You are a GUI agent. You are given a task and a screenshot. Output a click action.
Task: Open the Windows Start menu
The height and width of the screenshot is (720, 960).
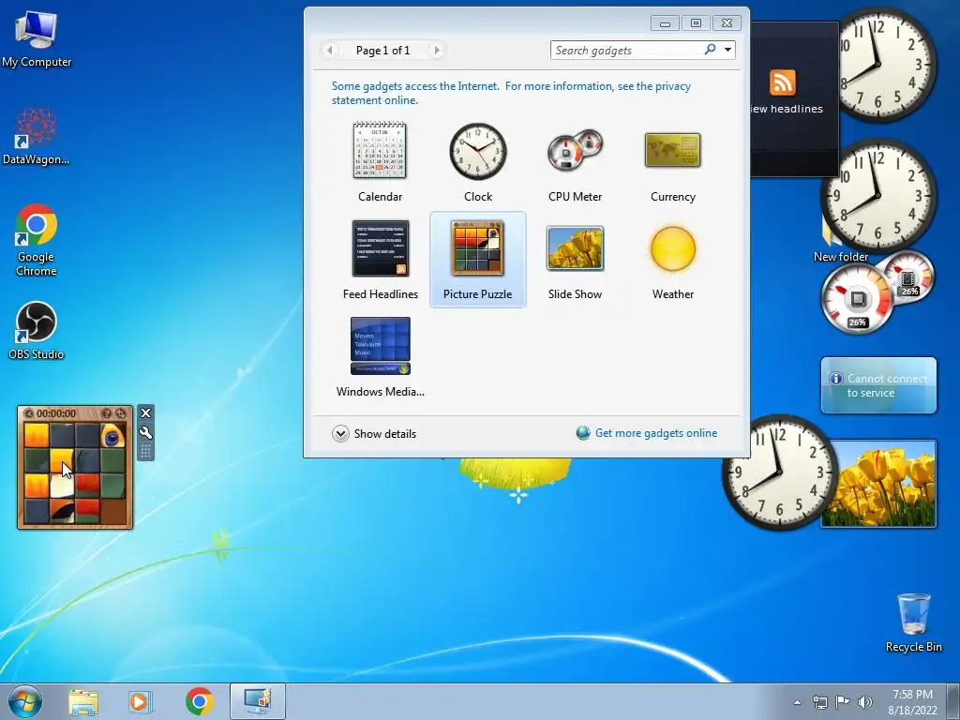click(x=25, y=701)
